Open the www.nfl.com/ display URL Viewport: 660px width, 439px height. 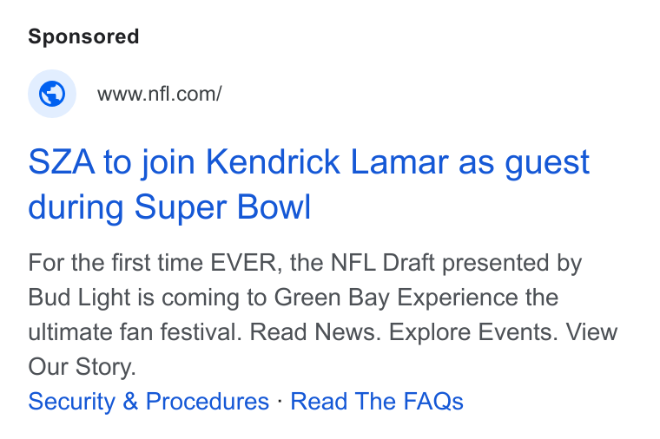tap(159, 94)
